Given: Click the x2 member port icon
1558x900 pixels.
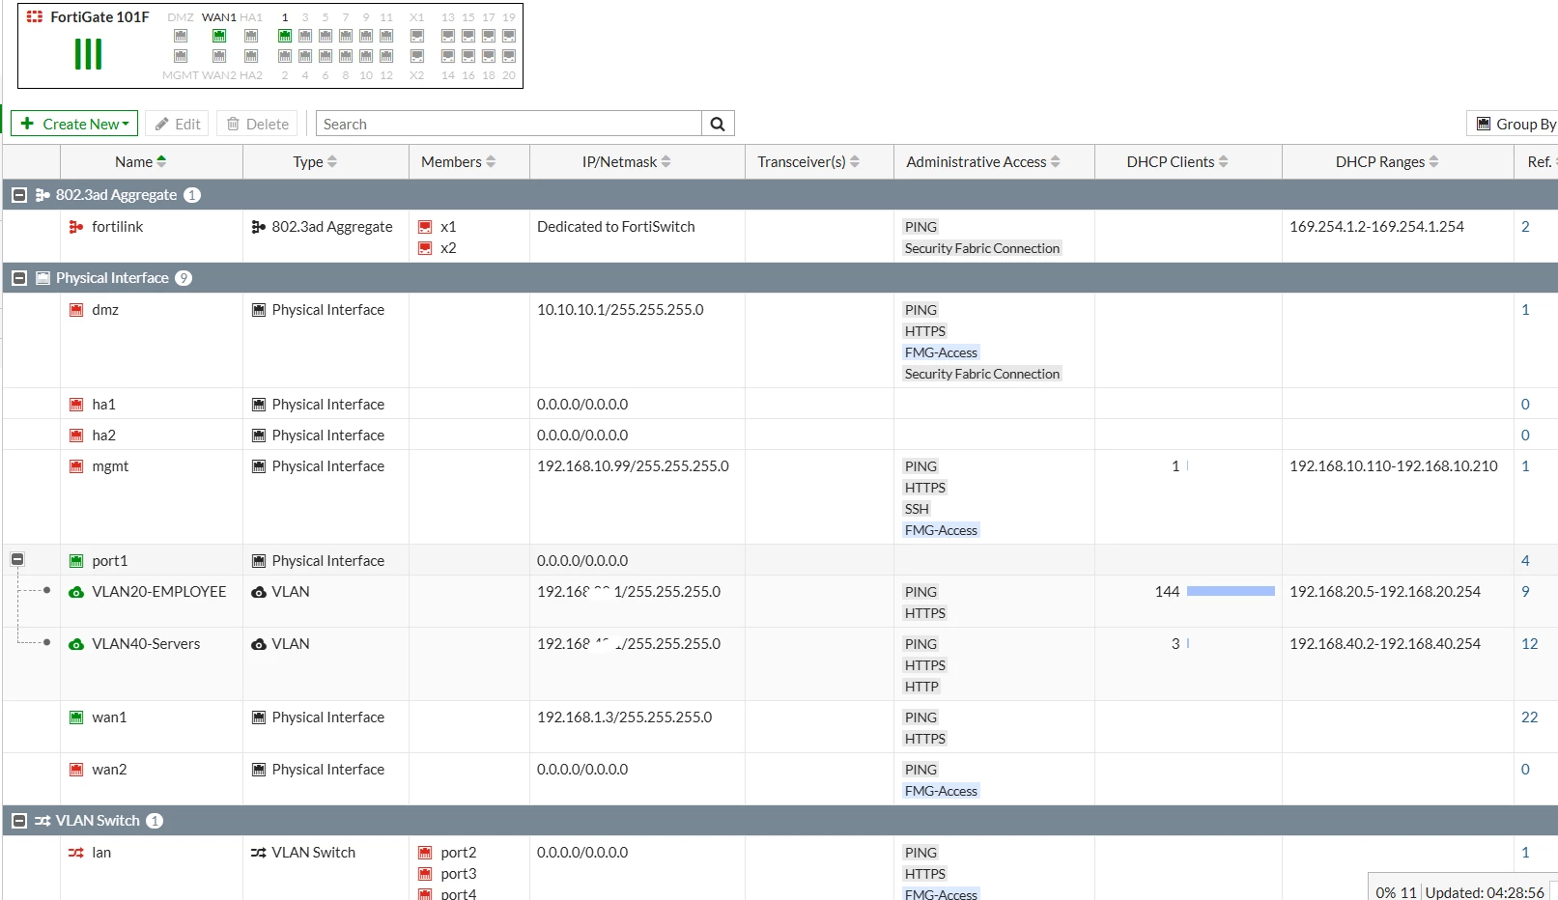Looking at the screenshot, I should pos(425,248).
